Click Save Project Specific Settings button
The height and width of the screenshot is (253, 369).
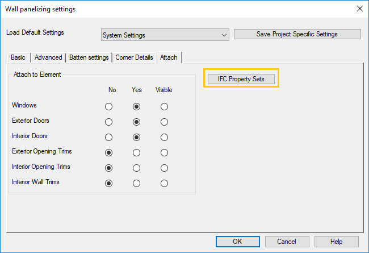pyautogui.click(x=297, y=34)
